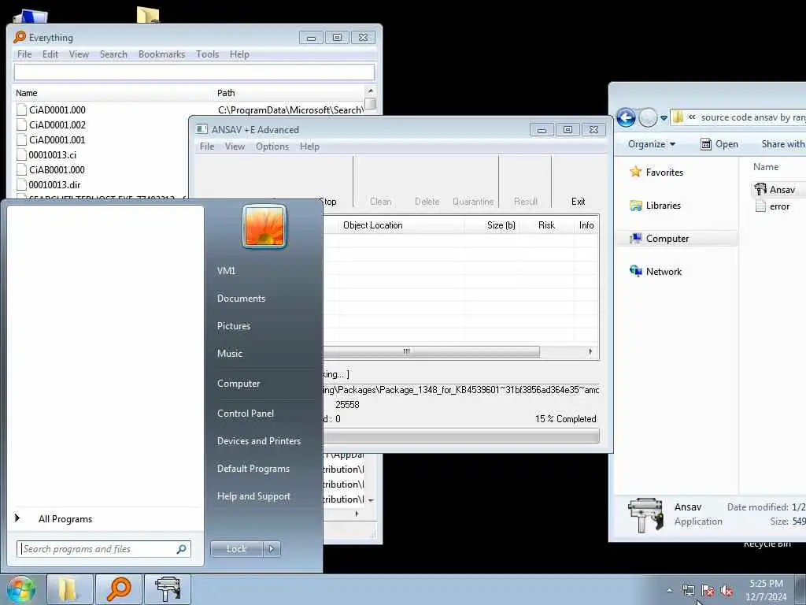The image size is (806, 605).
Task: Select the Favorites star in navigation pane
Action: coord(636,172)
